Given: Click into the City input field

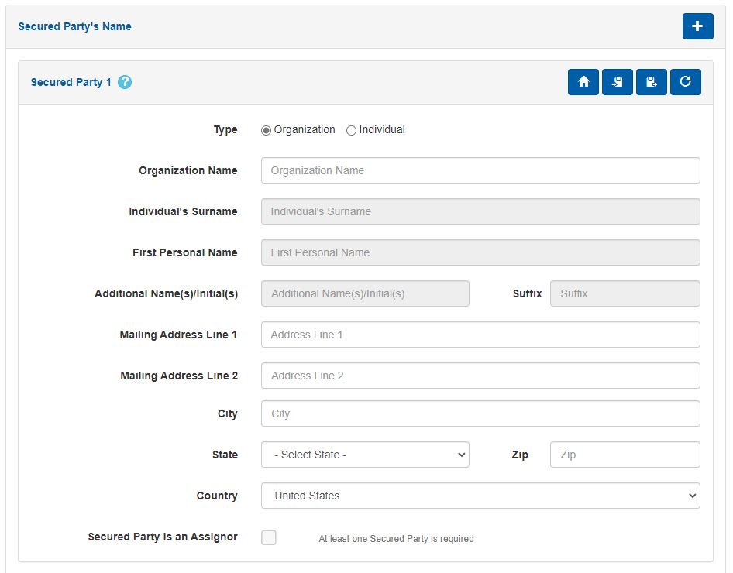Looking at the screenshot, I should coord(480,413).
